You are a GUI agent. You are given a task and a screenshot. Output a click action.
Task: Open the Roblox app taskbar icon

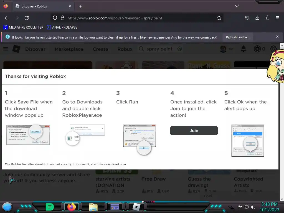pyautogui.click(x=136, y=207)
